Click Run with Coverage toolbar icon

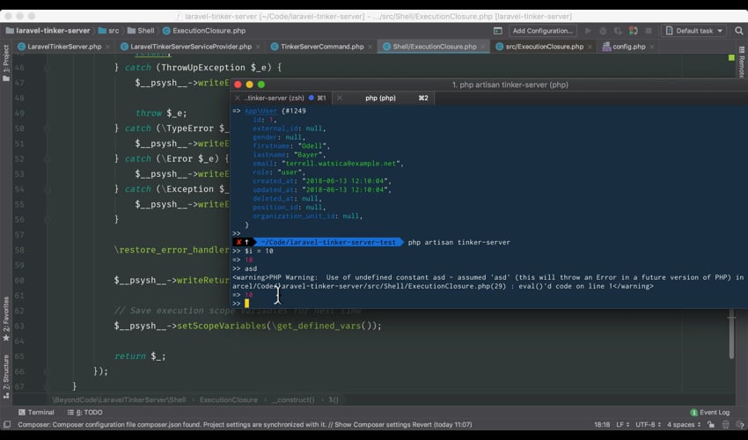619,31
